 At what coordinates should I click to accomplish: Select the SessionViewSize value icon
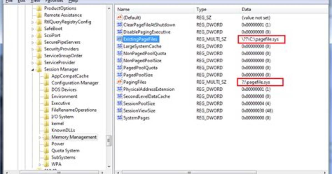(x=120, y=111)
